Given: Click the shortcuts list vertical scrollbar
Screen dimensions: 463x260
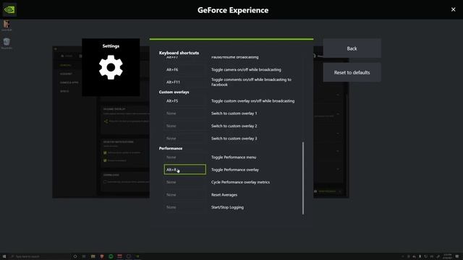Looking at the screenshot, I should (303, 178).
